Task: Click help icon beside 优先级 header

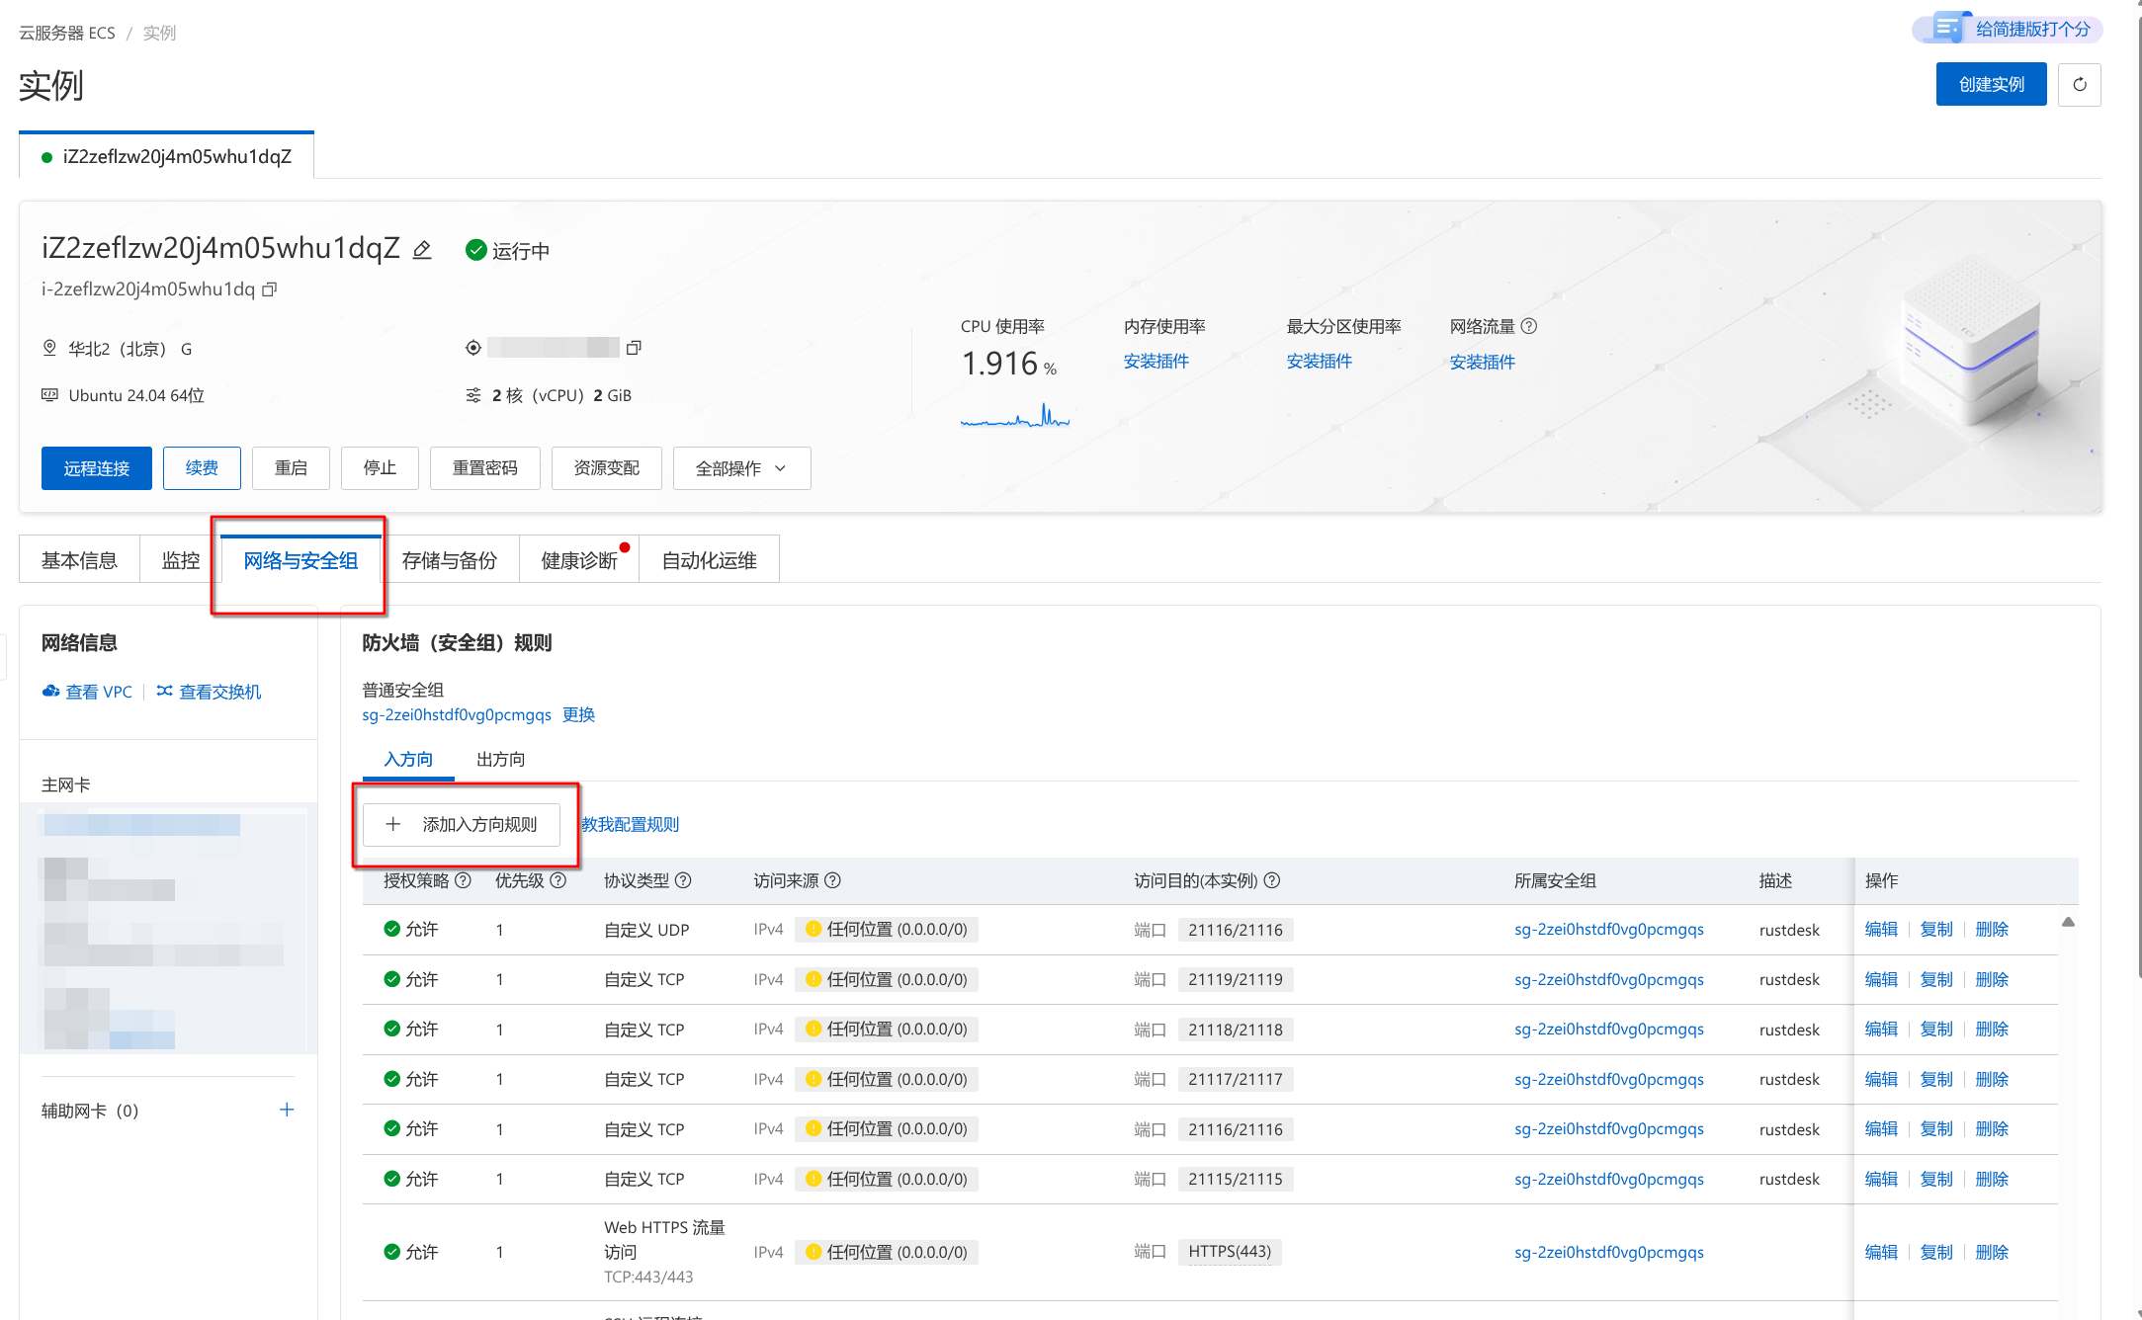Action: point(557,880)
